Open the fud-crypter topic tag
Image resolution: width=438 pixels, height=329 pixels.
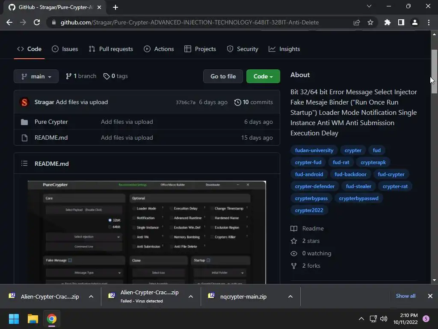point(391,174)
